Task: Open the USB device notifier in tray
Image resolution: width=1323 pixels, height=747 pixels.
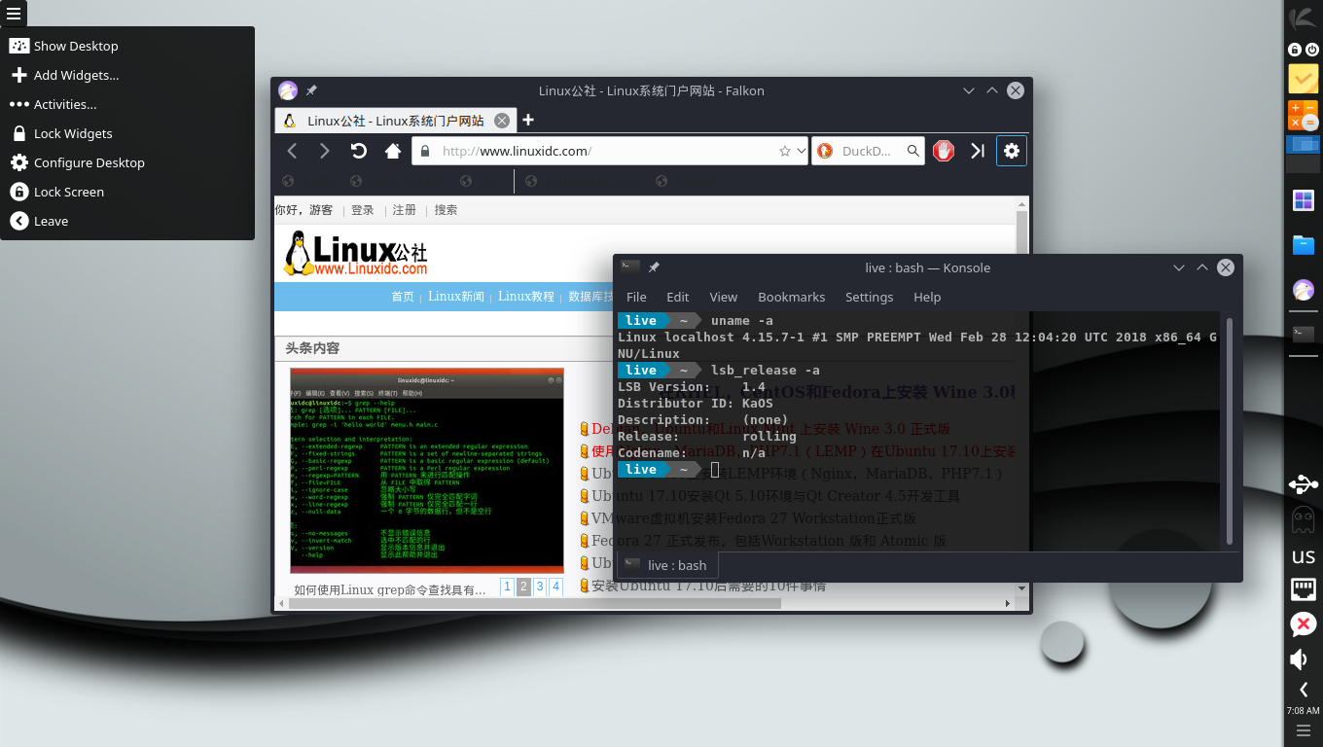Action: [1304, 483]
